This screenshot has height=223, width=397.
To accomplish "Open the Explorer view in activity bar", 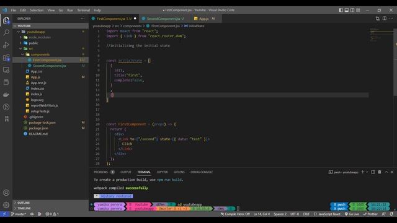I will tap(6, 20).
